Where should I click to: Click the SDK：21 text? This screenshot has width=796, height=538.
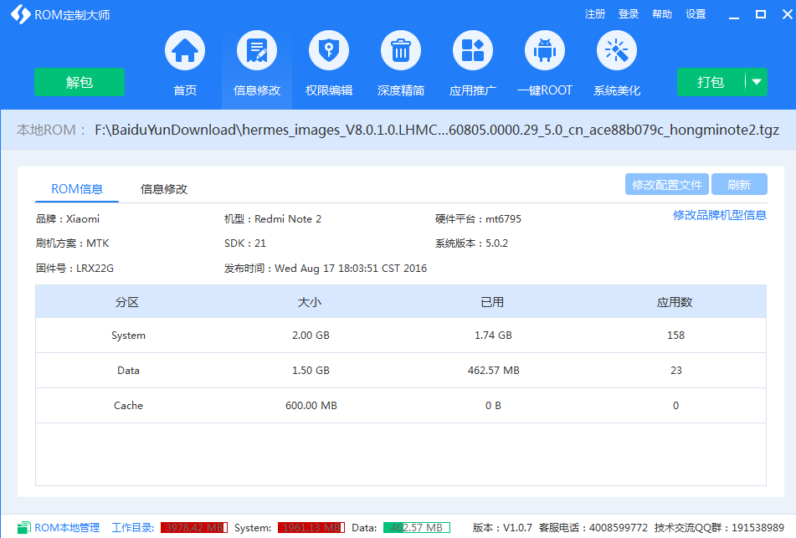[x=244, y=243]
